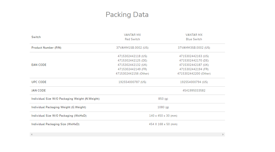Click the left arrow of the horizontal scrollbar
This screenshot has width=275, height=152.
(32, 134)
